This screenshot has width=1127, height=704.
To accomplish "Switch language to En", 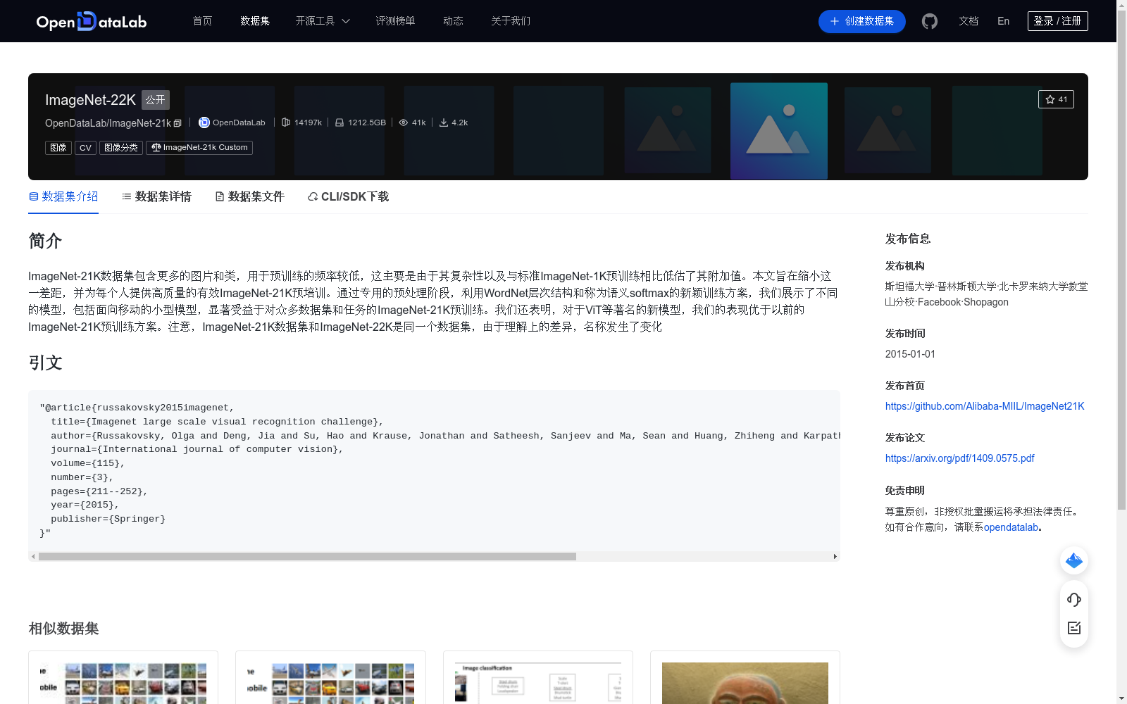I will tap(1004, 21).
